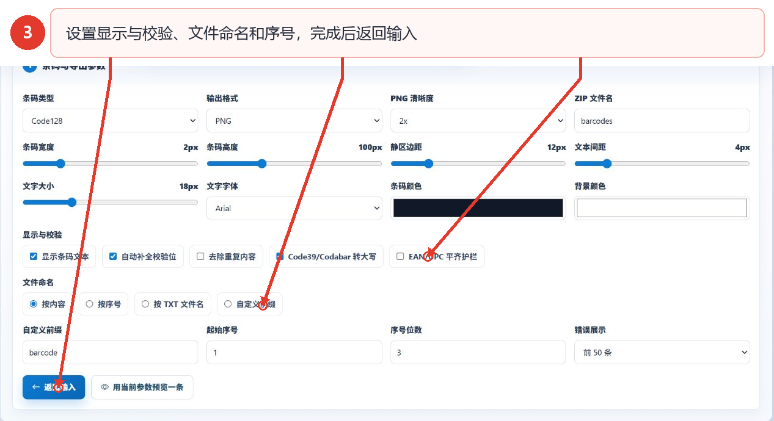Enable the EAN/UPC 平齐护栏 checkbox
This screenshot has height=421, width=774.
pos(400,257)
